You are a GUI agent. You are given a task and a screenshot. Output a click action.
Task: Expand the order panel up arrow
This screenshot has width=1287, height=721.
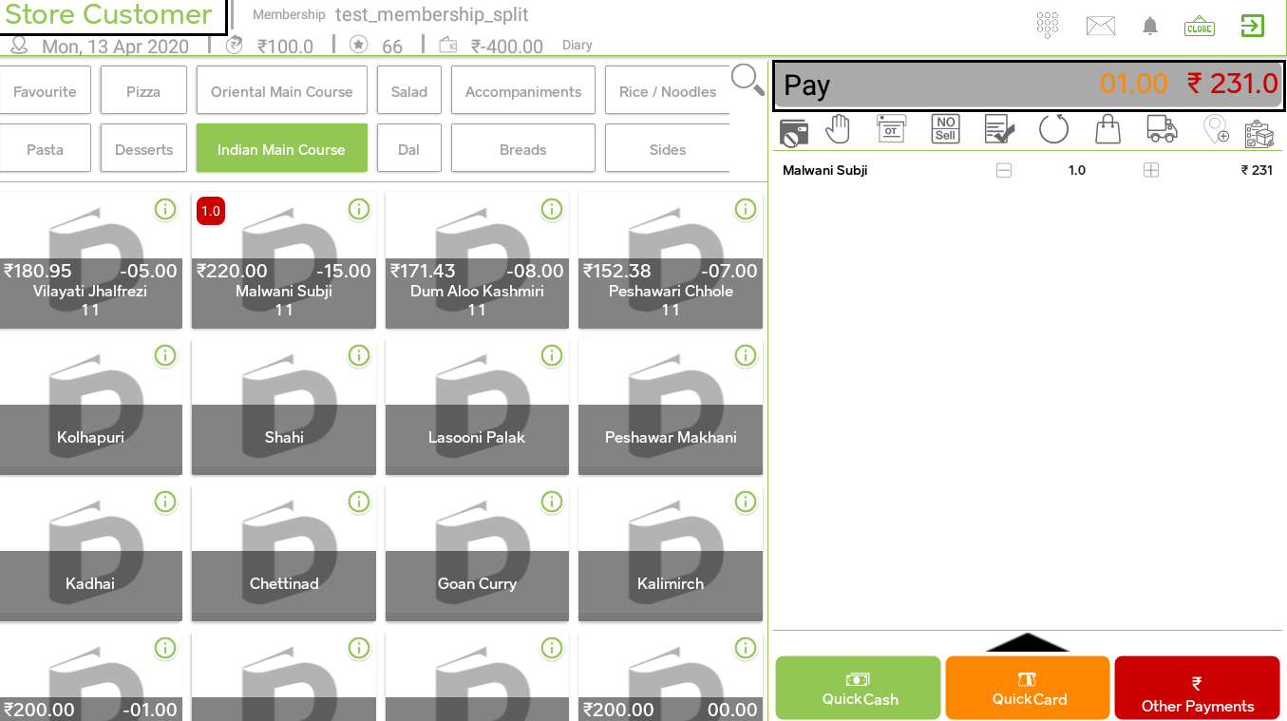coord(1028,643)
